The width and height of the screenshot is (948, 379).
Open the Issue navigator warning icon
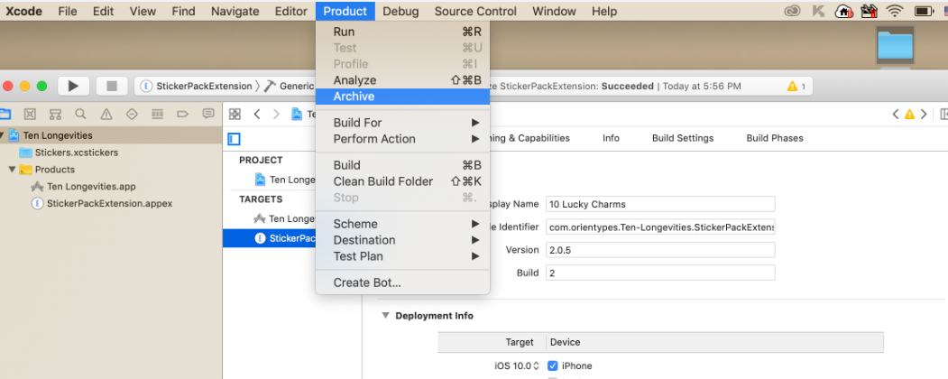(x=106, y=114)
